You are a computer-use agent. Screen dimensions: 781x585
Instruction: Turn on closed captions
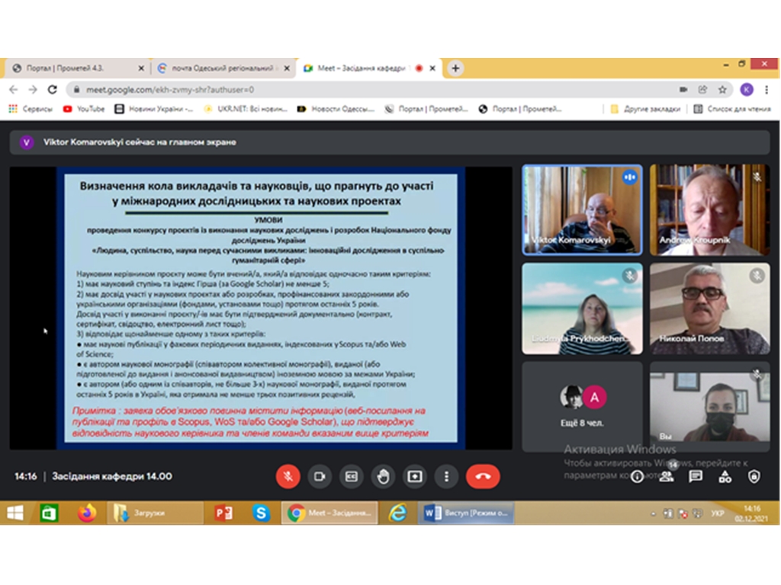(352, 477)
